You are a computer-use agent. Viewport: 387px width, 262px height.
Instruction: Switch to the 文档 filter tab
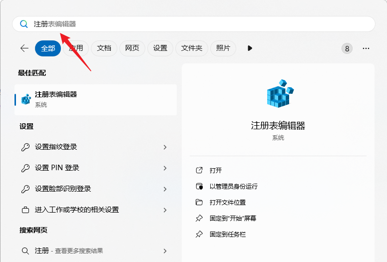pos(104,48)
